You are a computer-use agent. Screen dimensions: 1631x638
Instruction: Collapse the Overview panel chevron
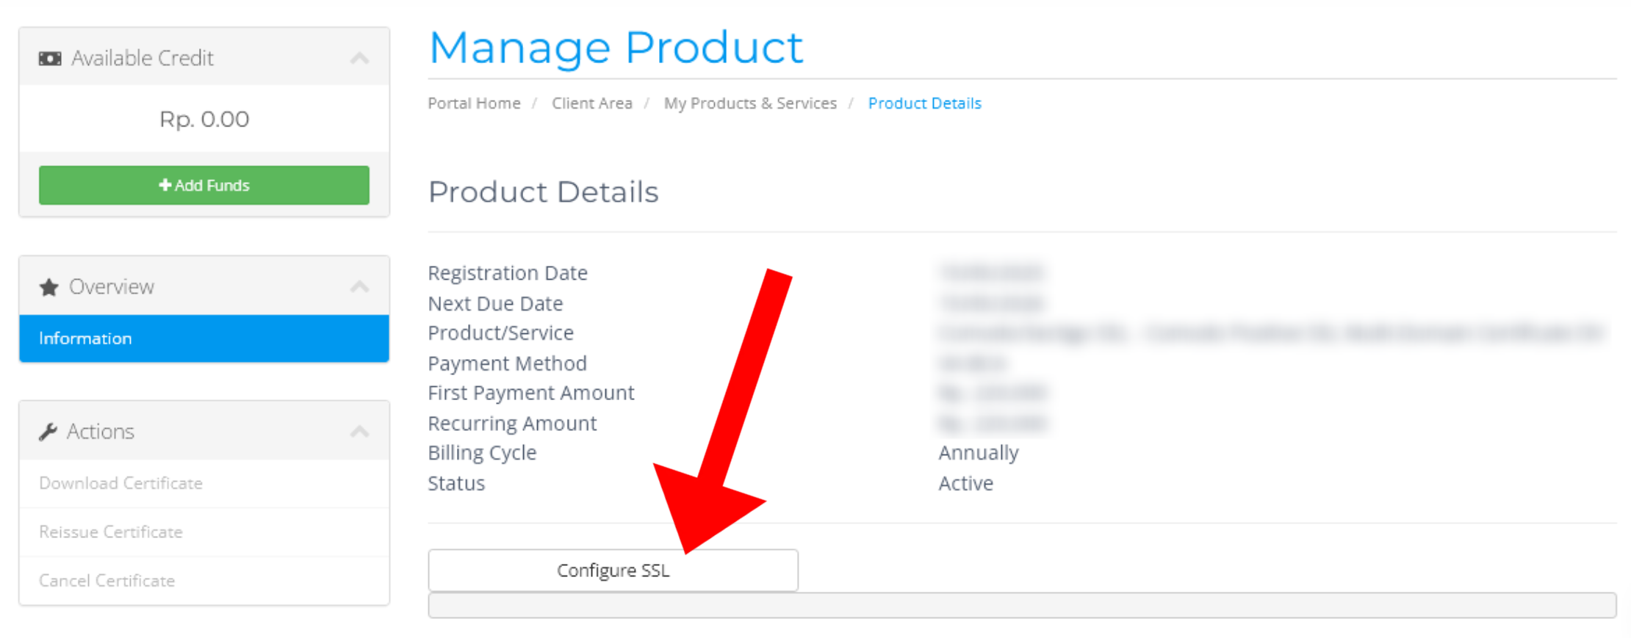pos(359,287)
